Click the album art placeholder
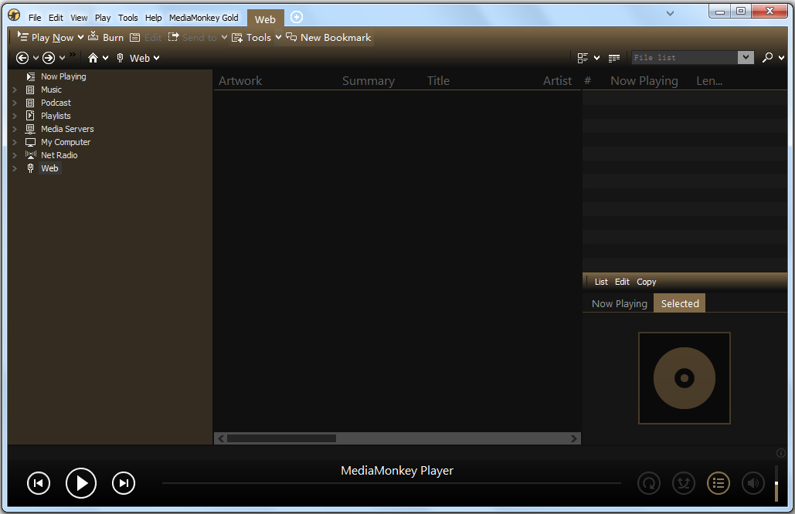This screenshot has height=514, width=795. [x=685, y=378]
